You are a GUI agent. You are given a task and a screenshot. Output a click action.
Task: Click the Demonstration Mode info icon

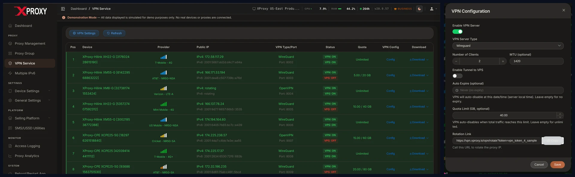(63, 18)
